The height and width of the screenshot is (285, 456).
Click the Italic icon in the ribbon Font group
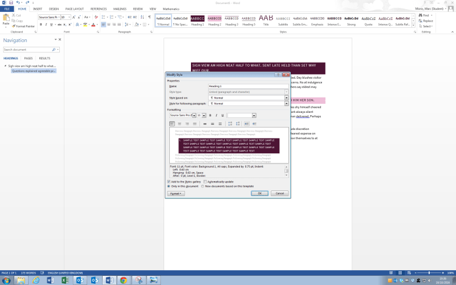click(46, 25)
